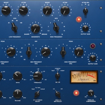Toggle the compressor's glowing red power lamp
Screen dimensions: 105x105
tap(76, 93)
